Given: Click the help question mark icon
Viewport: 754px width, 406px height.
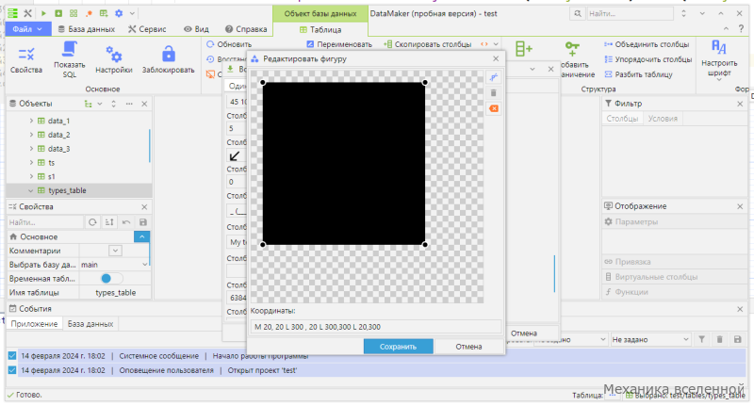Looking at the screenshot, I should coord(741,29).
